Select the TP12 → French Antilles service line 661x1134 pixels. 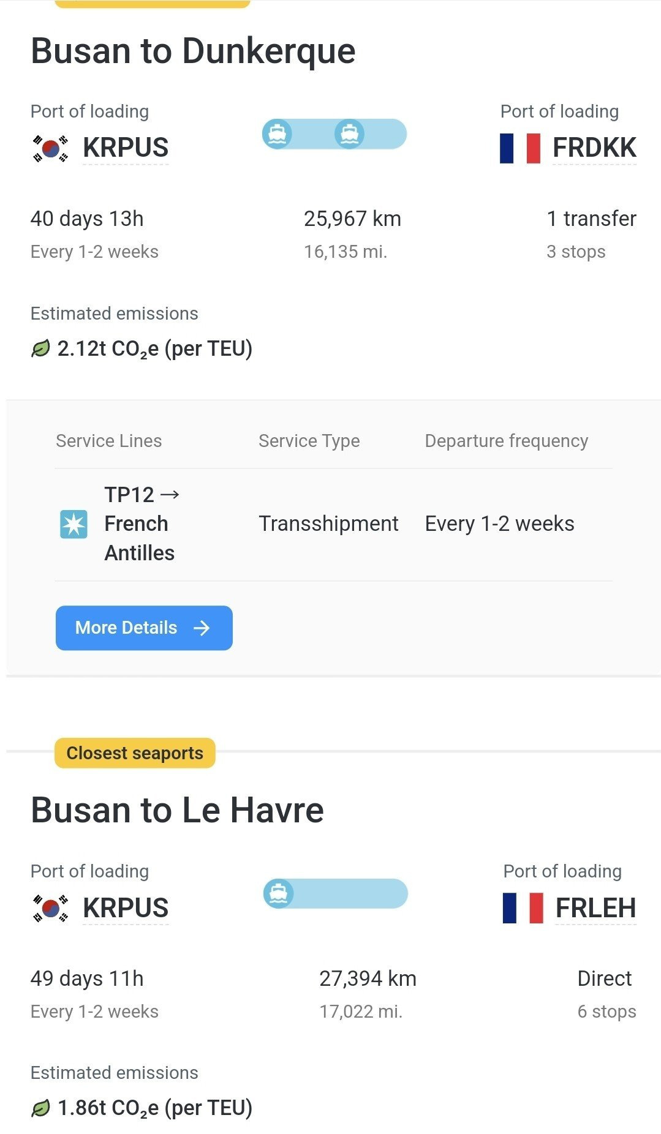click(141, 524)
